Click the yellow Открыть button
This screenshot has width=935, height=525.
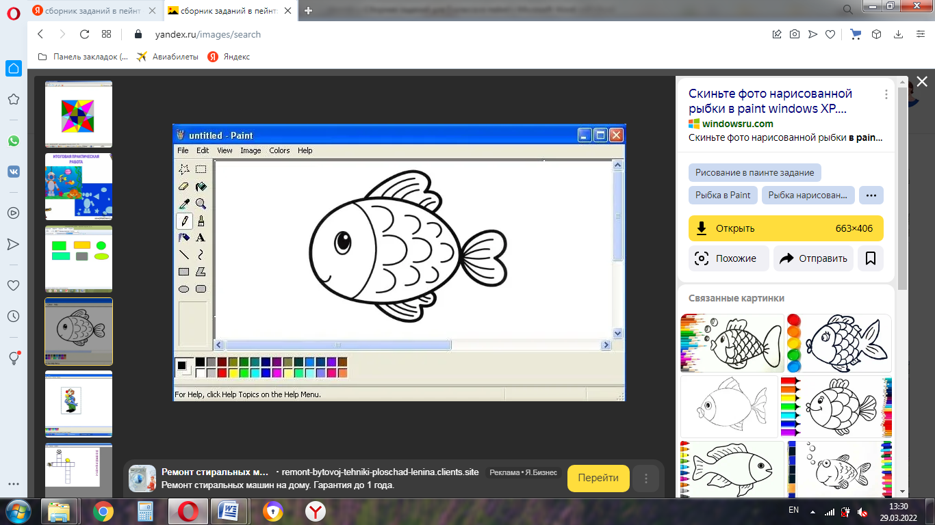tap(785, 228)
